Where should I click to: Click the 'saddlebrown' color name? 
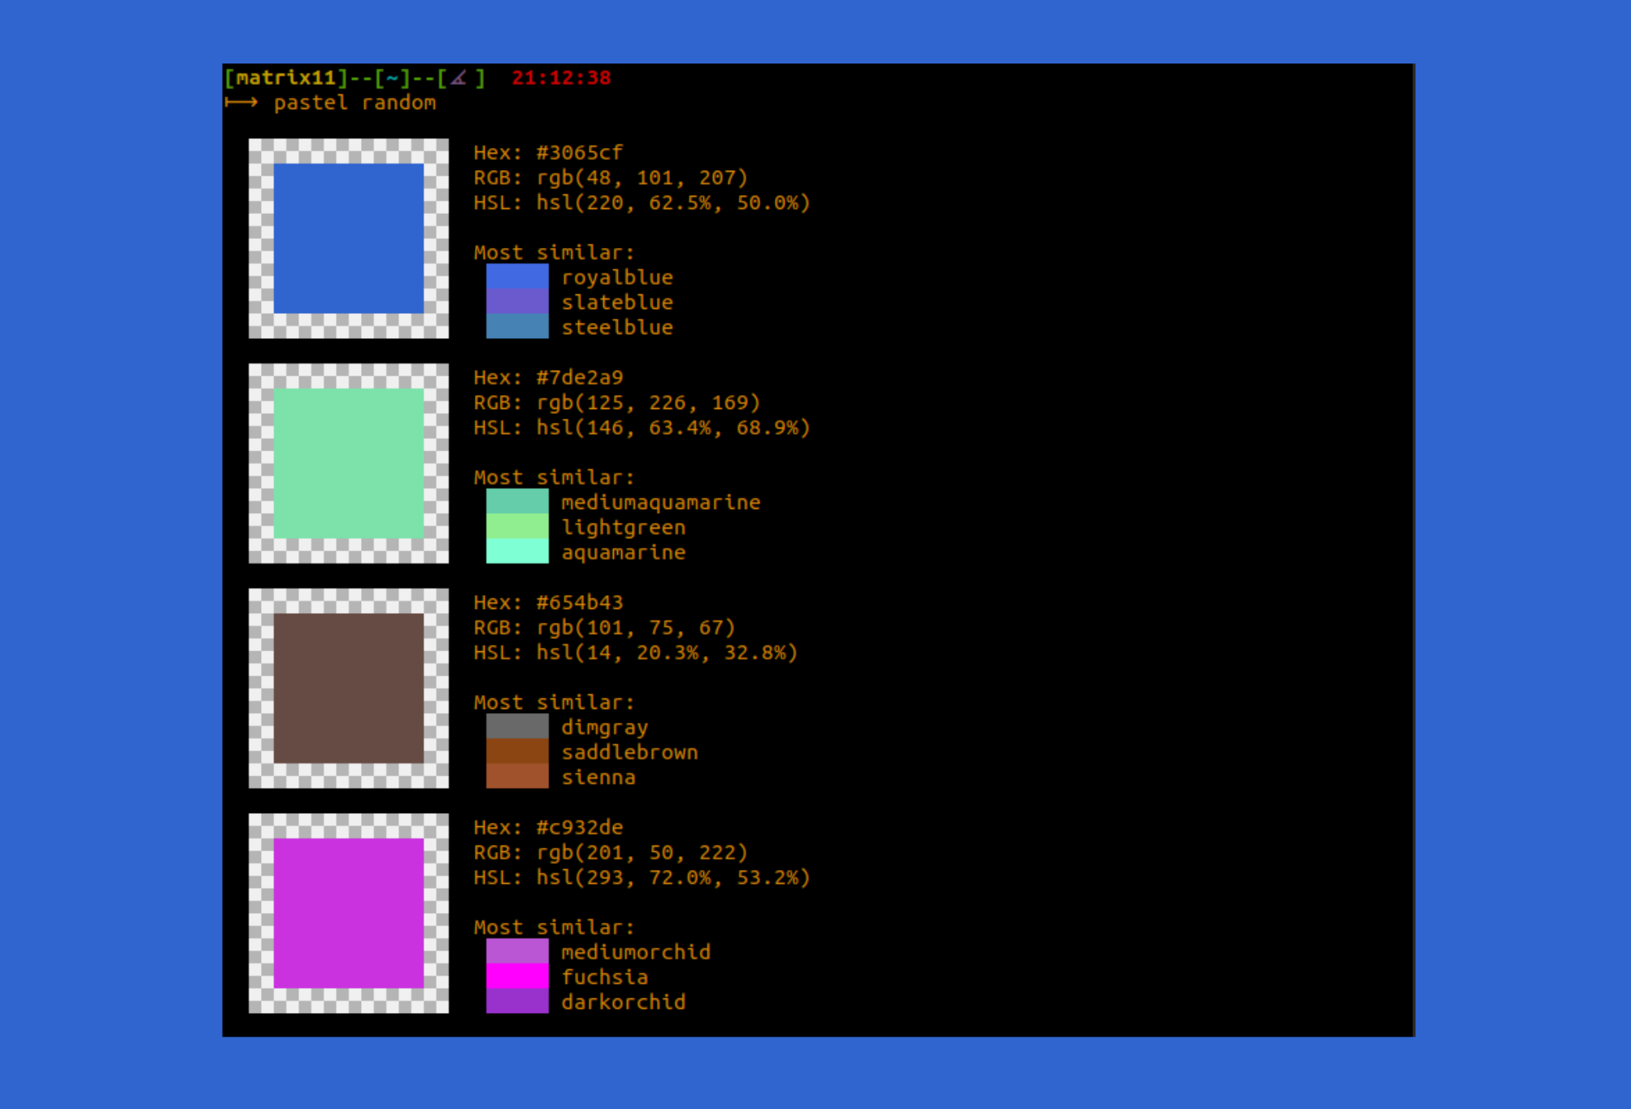[629, 752]
